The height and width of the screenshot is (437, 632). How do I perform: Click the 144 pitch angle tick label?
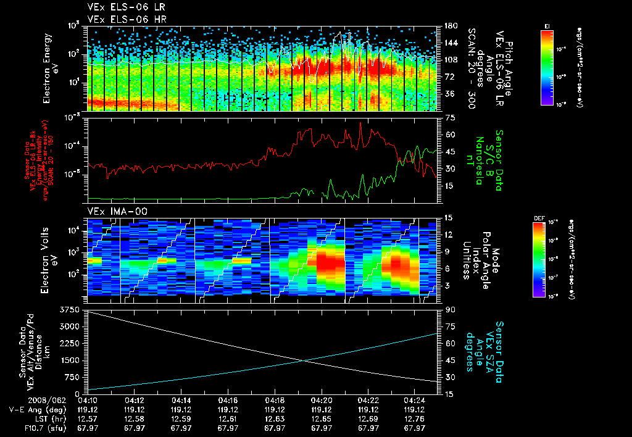451,43
